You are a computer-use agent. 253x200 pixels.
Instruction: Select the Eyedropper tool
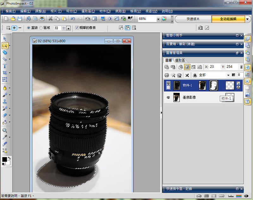(4, 137)
